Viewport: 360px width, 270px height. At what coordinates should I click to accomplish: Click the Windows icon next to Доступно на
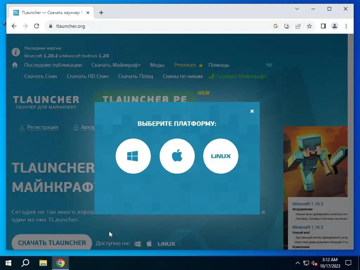click(138, 244)
